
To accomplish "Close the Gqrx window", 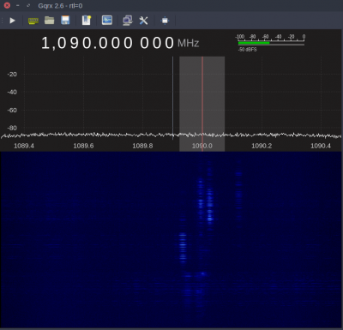I will click(7, 5).
